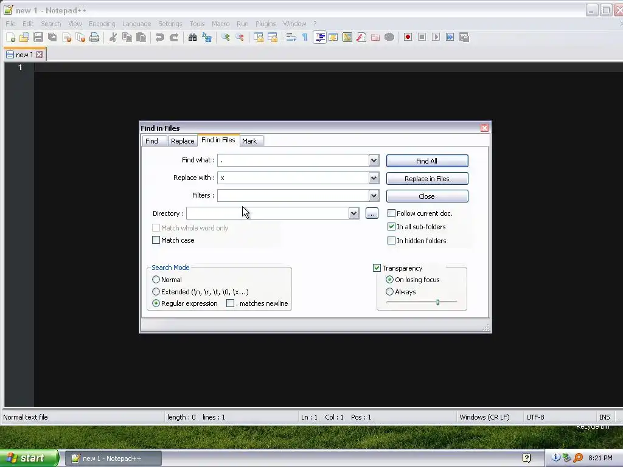The width and height of the screenshot is (623, 467).
Task: Click the UTF-8 status bar entry
Action: tap(535, 417)
